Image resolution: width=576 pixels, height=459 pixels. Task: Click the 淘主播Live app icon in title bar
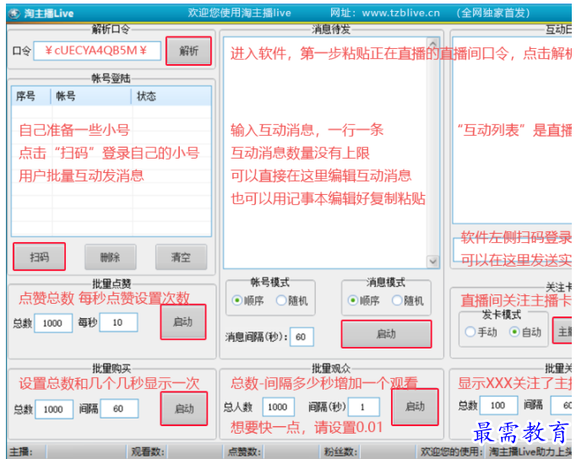tap(14, 13)
